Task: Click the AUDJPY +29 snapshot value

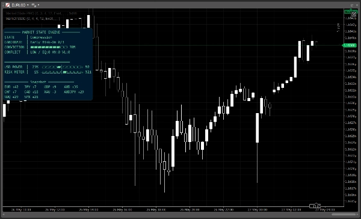Action: (x=74, y=92)
